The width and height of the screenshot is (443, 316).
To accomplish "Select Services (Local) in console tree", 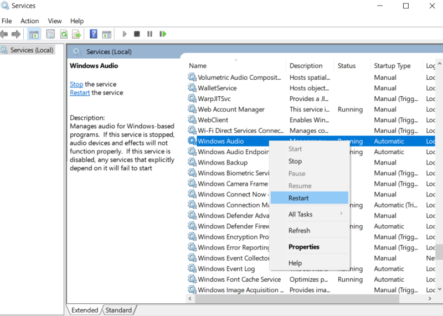I will [27, 50].
